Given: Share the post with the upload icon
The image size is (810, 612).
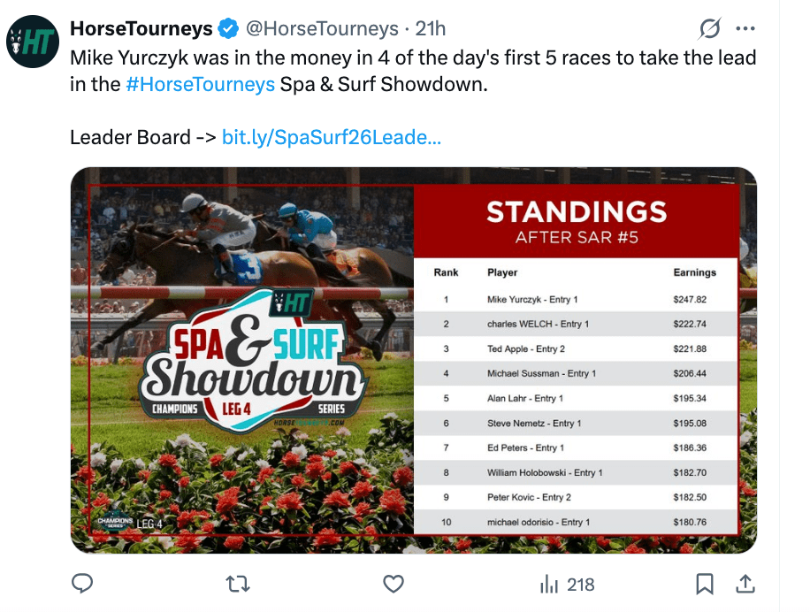Looking at the screenshot, I should [x=745, y=584].
